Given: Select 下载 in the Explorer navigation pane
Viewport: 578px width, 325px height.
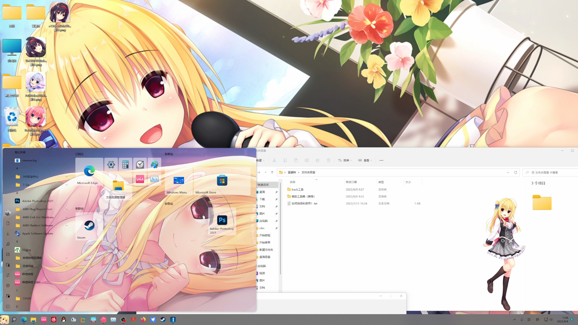Looking at the screenshot, I should [262, 199].
